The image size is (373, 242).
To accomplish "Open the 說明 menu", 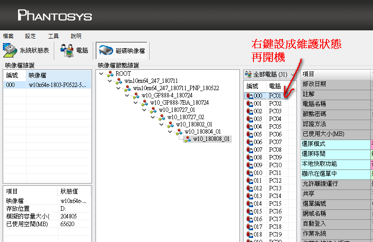I will [x=76, y=36].
